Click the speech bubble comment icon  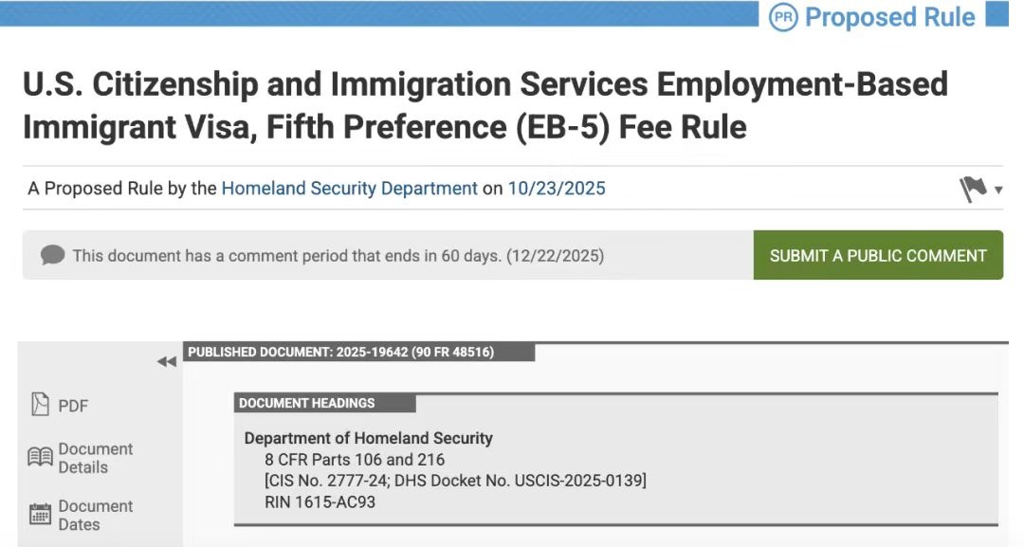[53, 255]
